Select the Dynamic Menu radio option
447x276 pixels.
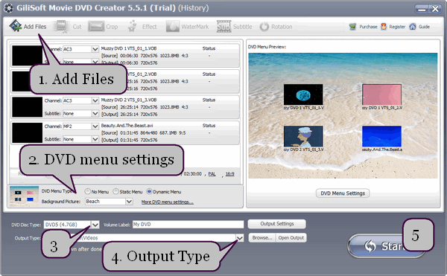tap(149, 191)
